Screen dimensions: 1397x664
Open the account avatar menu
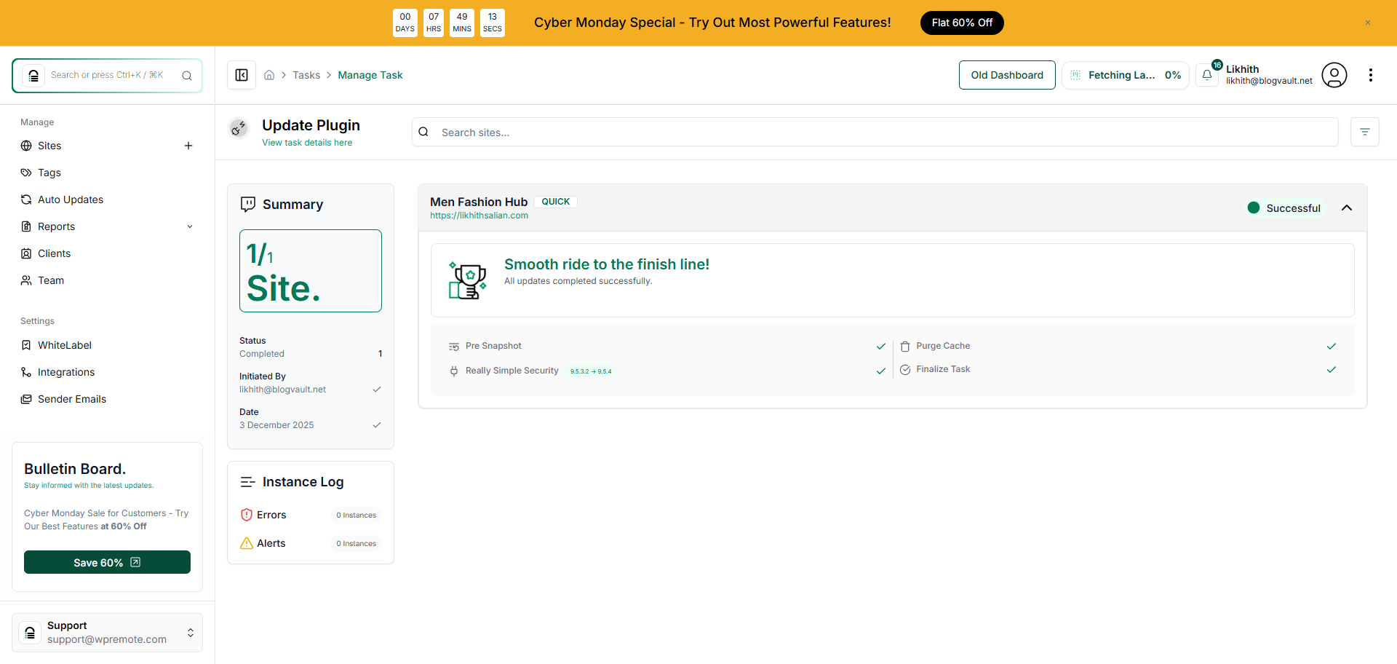(x=1334, y=75)
